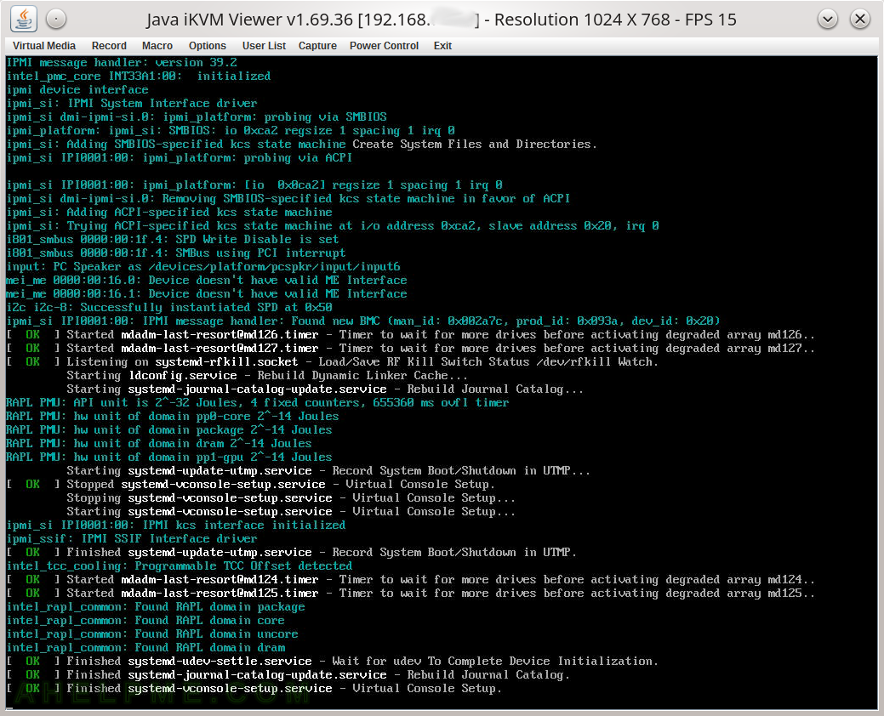This screenshot has width=884, height=716.
Task: Minimize the iKVM Viewer window
Action: [827, 20]
